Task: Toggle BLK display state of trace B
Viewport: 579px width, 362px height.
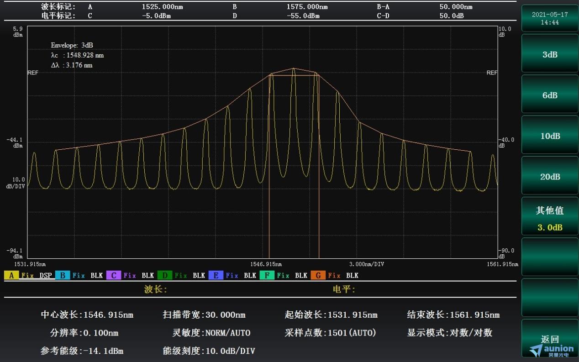Action: coord(97,275)
